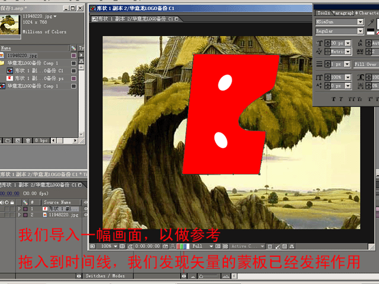This screenshot has width=379, height=284.
Task: Open the Active Camera view dropdown
Action: pos(262,246)
